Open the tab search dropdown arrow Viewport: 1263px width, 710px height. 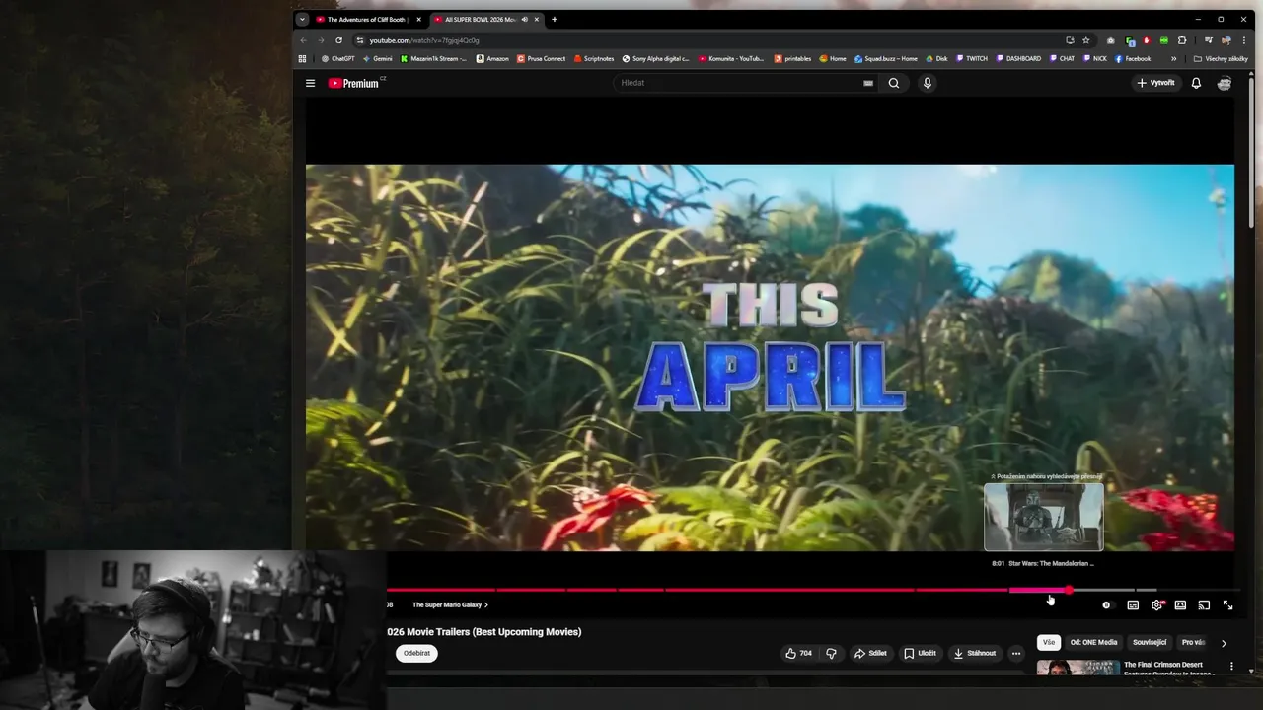click(x=302, y=20)
